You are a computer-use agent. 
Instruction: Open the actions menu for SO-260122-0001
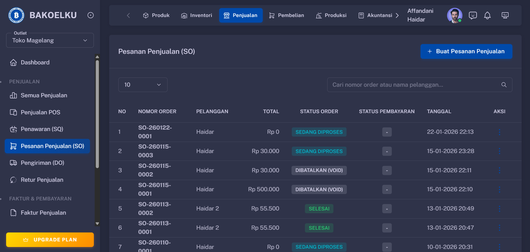click(500, 132)
